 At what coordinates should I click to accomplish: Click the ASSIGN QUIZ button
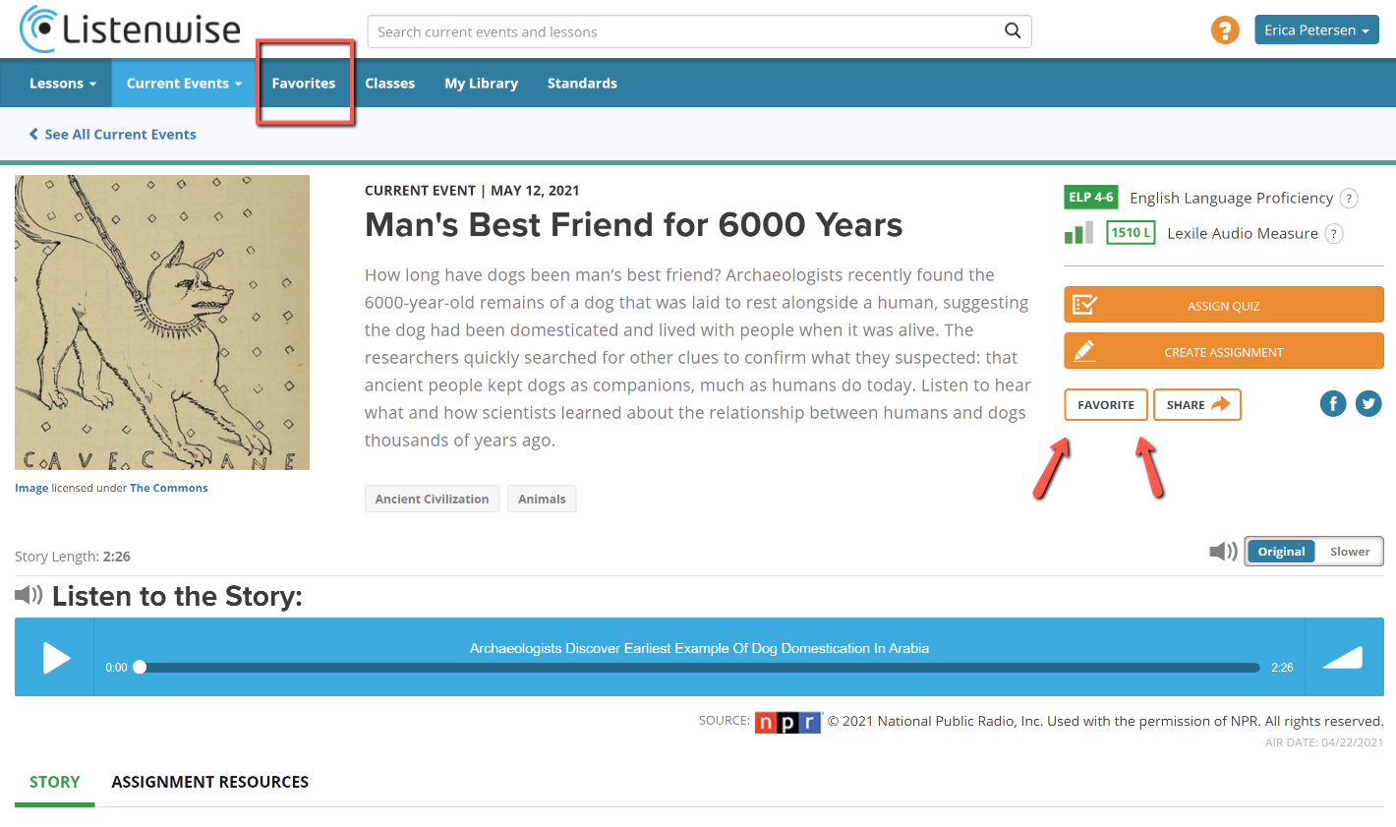1224,305
